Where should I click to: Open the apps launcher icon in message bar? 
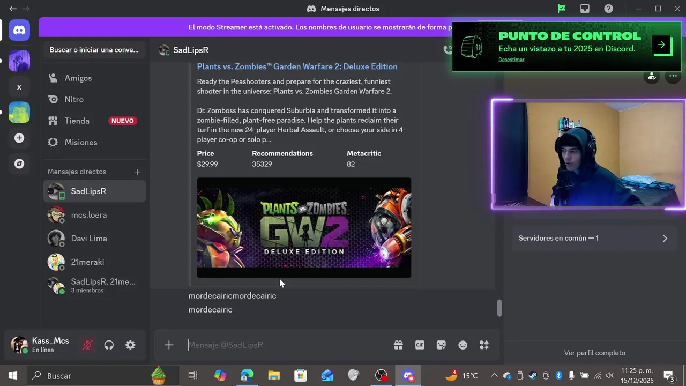(484, 345)
